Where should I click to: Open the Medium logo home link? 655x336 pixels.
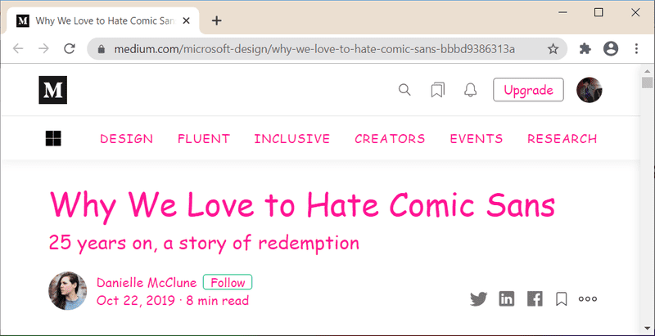(x=53, y=90)
